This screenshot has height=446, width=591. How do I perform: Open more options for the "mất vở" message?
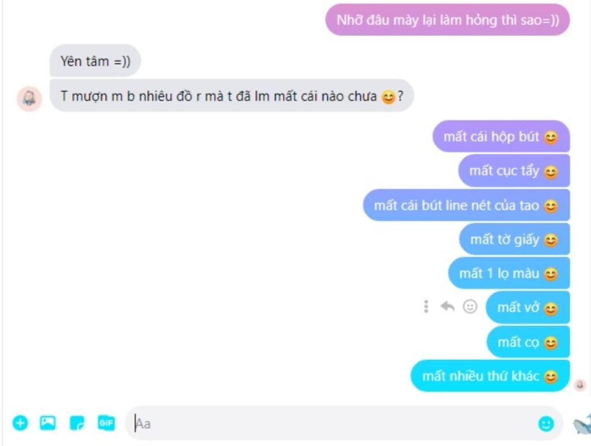coord(426,306)
